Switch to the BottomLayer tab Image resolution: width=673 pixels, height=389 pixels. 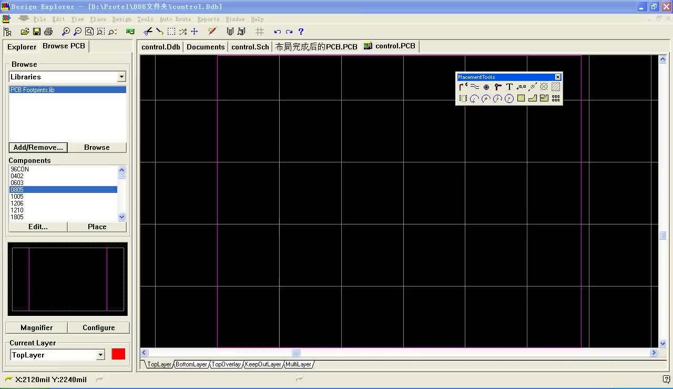coord(191,364)
